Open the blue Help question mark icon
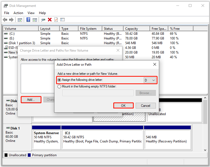Image resolution: width=210 pixels, height=167 pixels. [x=28, y=20]
